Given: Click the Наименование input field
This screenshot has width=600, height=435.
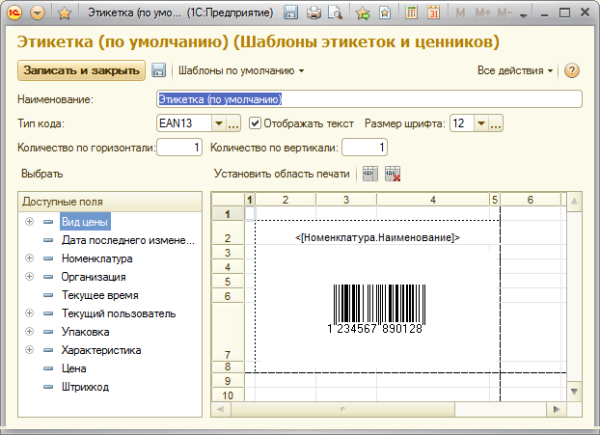Looking at the screenshot, I should 369,99.
